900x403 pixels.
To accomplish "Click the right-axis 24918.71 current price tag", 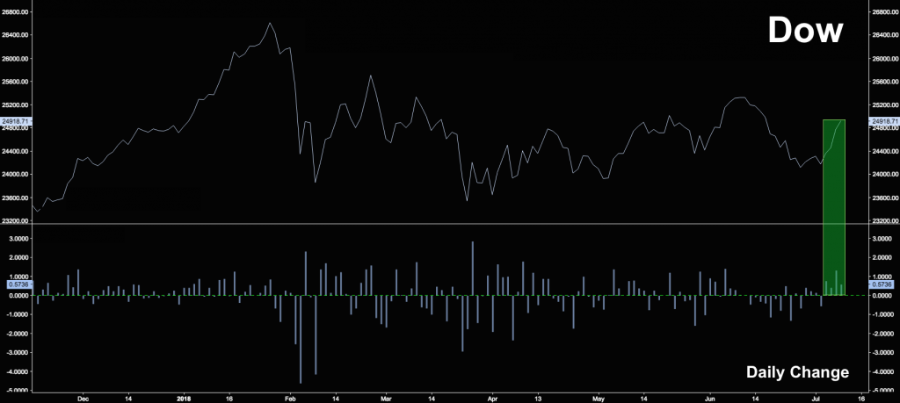I will pos(883,120).
